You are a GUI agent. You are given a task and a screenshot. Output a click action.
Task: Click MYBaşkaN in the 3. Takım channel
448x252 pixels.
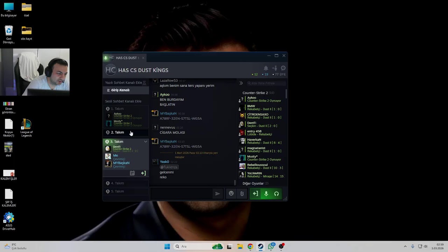(126, 164)
